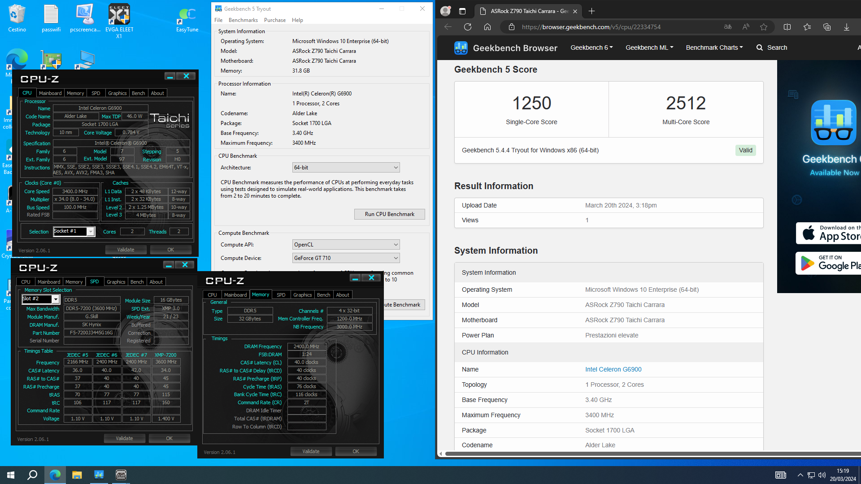Open the pcscreenca desktop shortcut
This screenshot has width=861, height=484.
click(85, 18)
